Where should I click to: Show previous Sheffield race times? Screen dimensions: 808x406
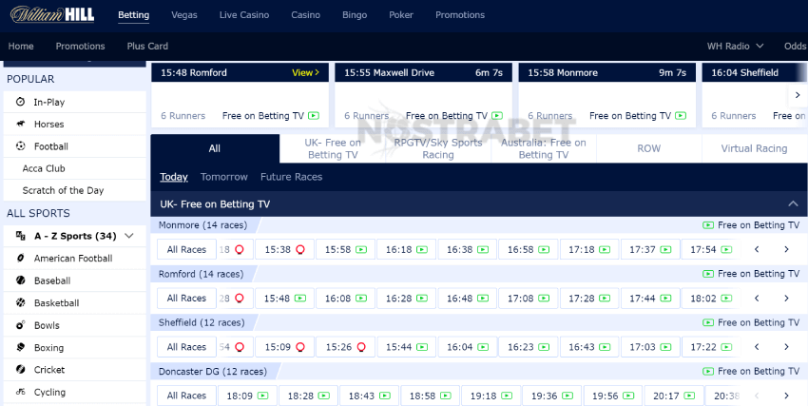[757, 347]
